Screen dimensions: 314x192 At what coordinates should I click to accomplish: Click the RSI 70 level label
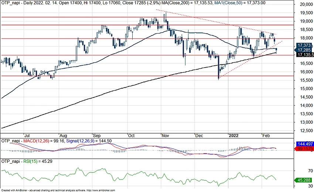[310, 171]
